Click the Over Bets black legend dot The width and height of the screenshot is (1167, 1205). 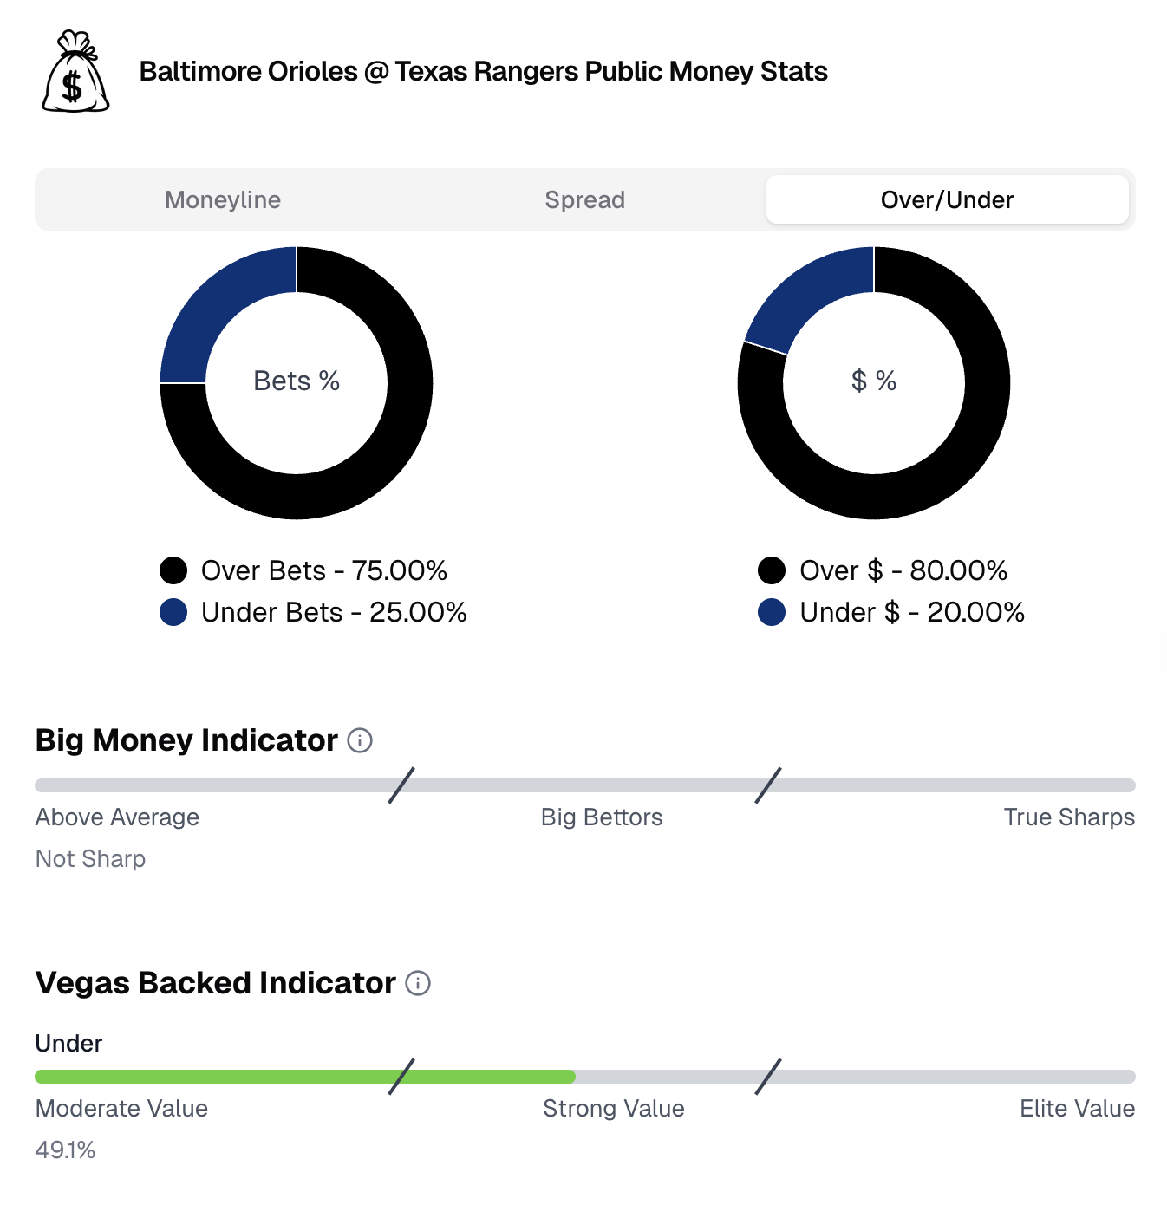point(173,570)
